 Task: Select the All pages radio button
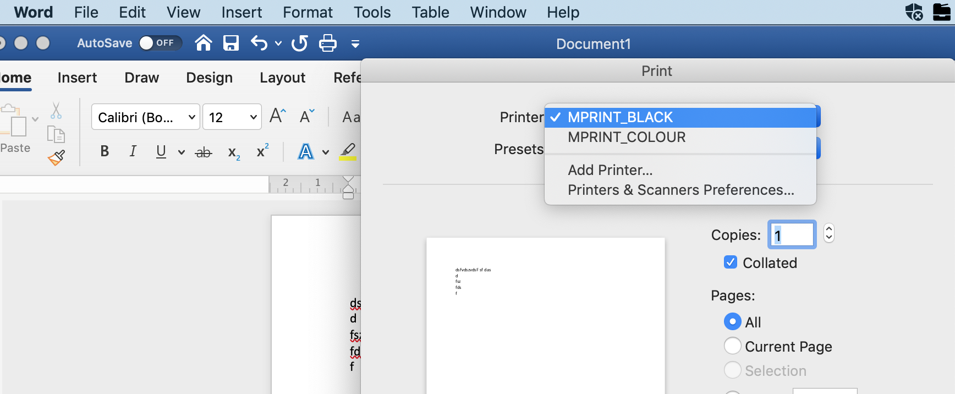(733, 321)
